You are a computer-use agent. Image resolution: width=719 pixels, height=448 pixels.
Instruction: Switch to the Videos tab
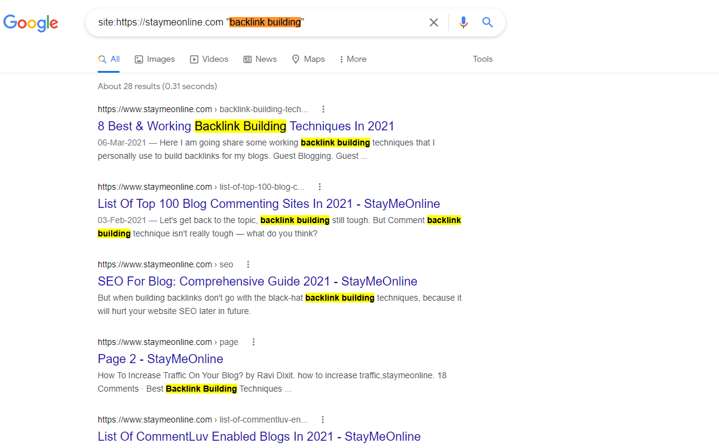[x=209, y=59]
